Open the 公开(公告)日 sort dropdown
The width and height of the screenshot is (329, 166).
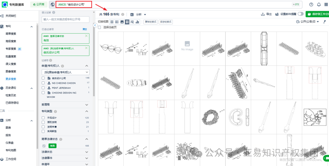point(307,22)
